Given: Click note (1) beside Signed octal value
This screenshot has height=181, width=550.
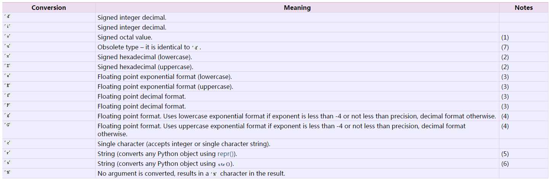Looking at the screenshot, I should click(x=505, y=37).
